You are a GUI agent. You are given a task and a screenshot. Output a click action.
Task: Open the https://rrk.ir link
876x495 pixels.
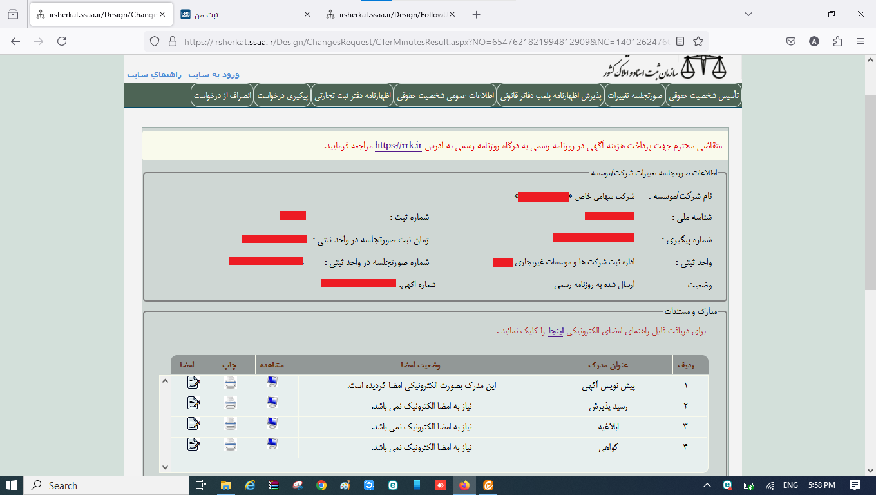[398, 146]
